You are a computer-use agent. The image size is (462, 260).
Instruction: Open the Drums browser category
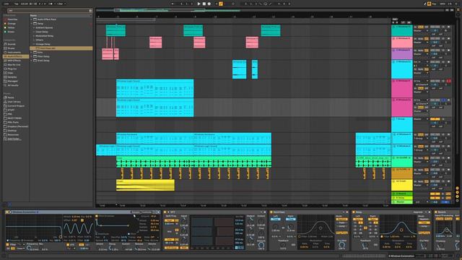tap(12, 48)
